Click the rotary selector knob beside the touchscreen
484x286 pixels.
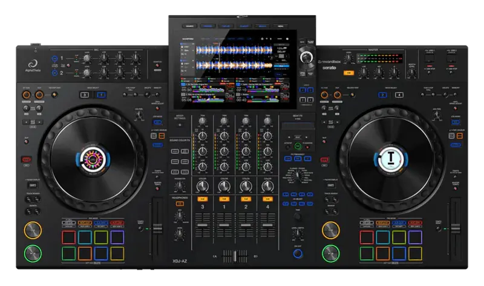(x=306, y=57)
